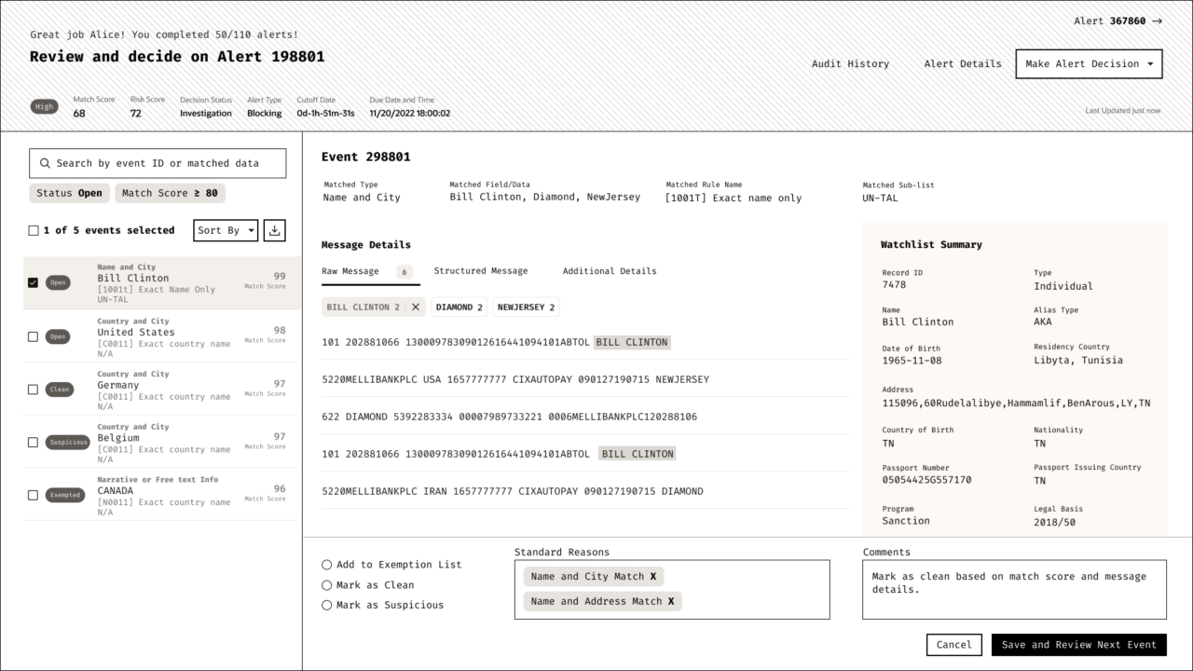
Task: Select the Belgium event row title
Action: [x=118, y=438]
